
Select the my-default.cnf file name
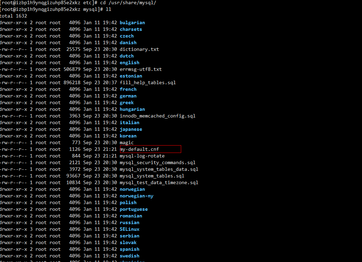coord(139,149)
